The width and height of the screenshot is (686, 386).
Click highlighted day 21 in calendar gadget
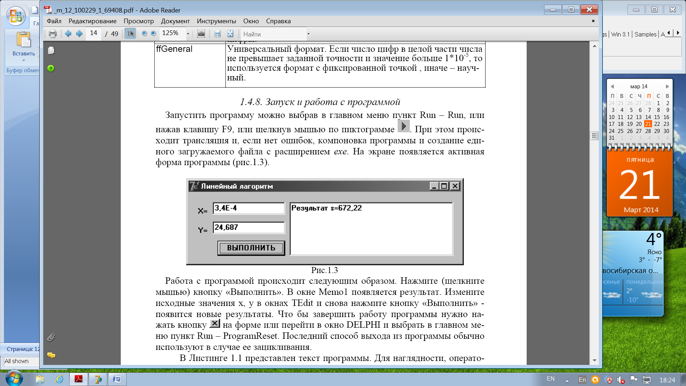tap(648, 124)
